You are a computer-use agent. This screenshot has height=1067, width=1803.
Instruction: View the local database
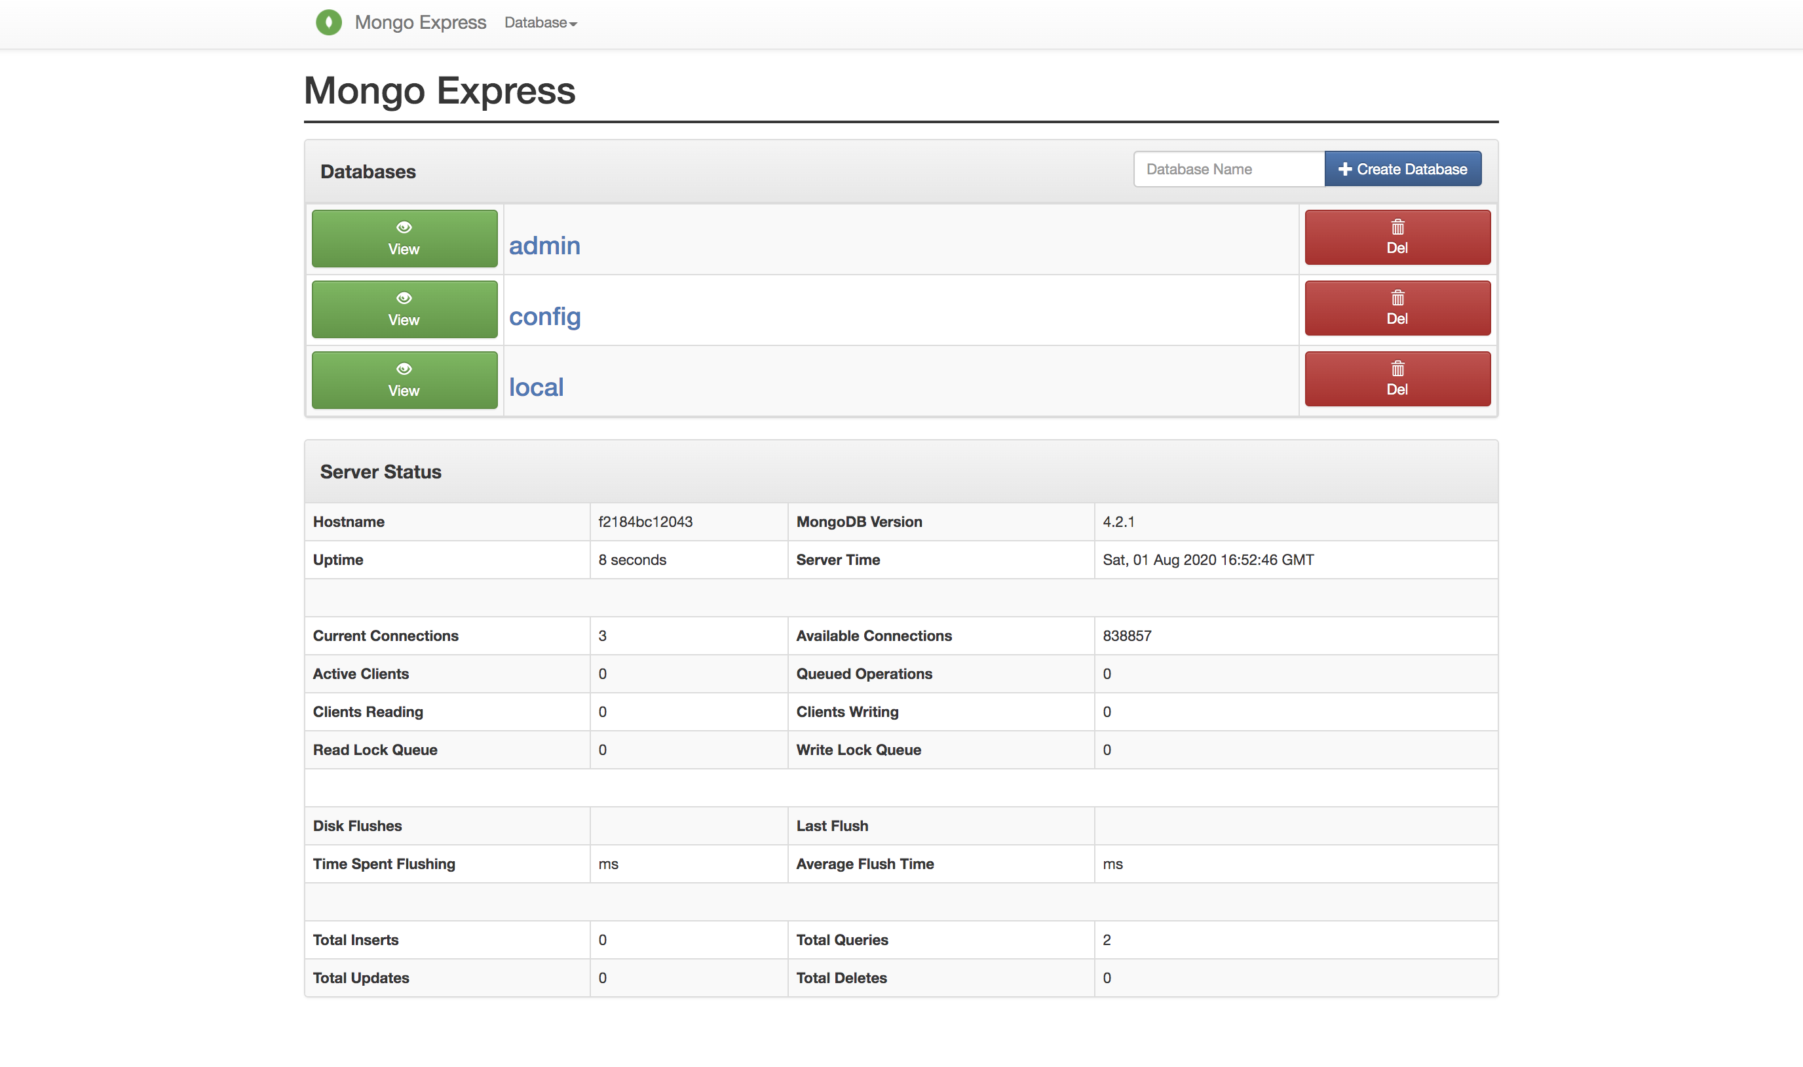405,380
